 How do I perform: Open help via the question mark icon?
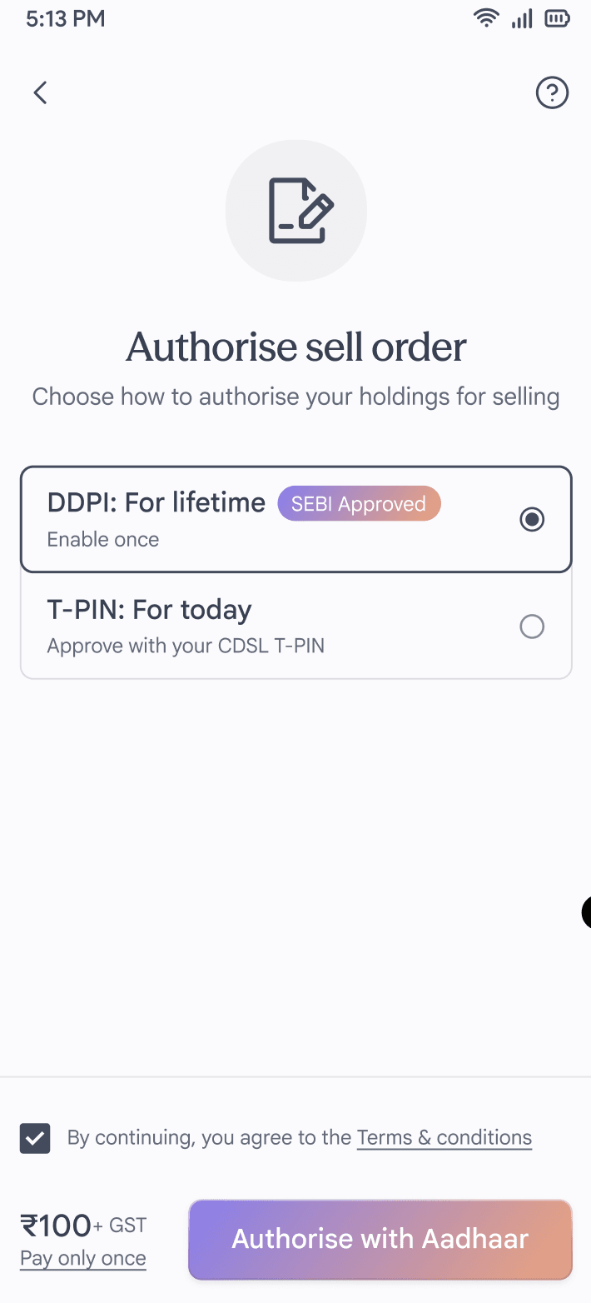pyautogui.click(x=552, y=92)
